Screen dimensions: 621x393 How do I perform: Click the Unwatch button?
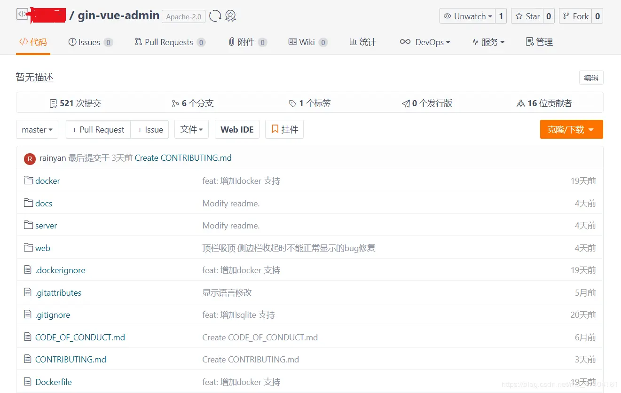tap(468, 16)
